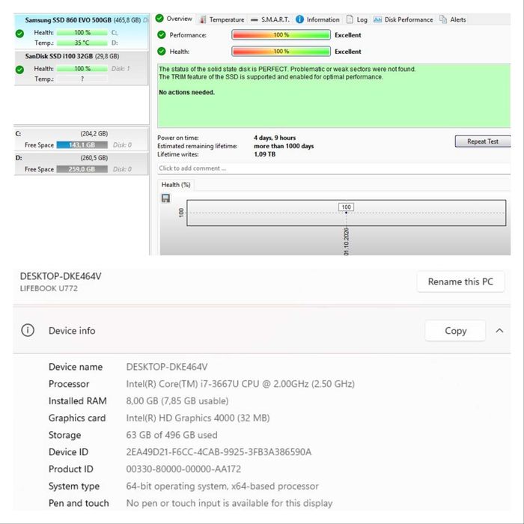Click the Samsung Health 100 % bar
The image size is (524, 524).
[82, 32]
